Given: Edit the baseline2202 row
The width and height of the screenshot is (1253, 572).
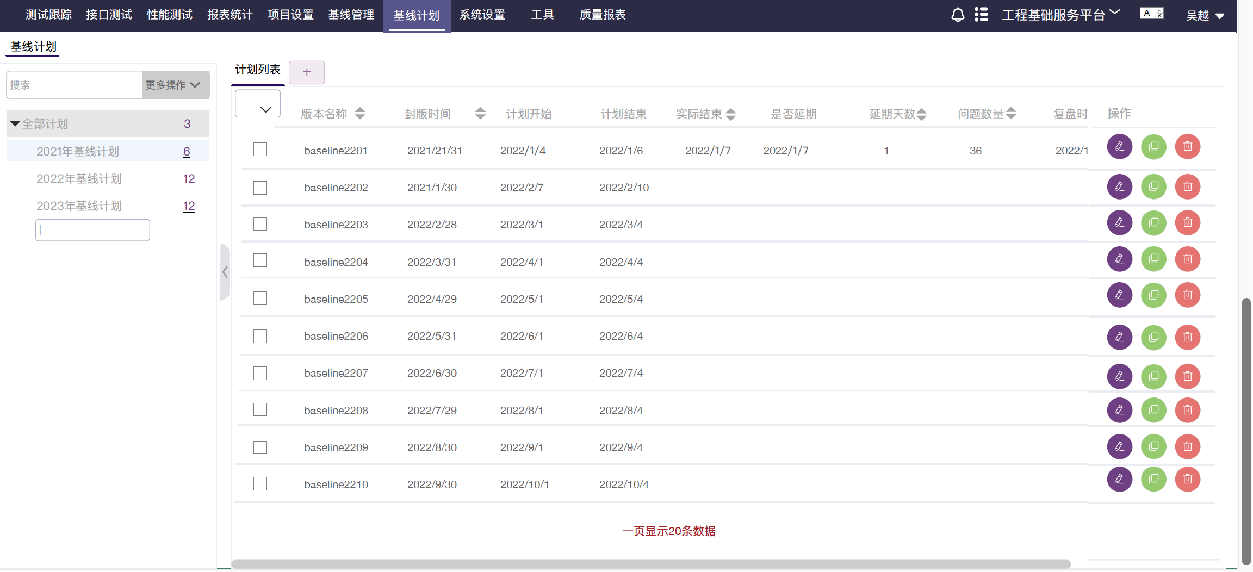Looking at the screenshot, I should [x=1119, y=186].
